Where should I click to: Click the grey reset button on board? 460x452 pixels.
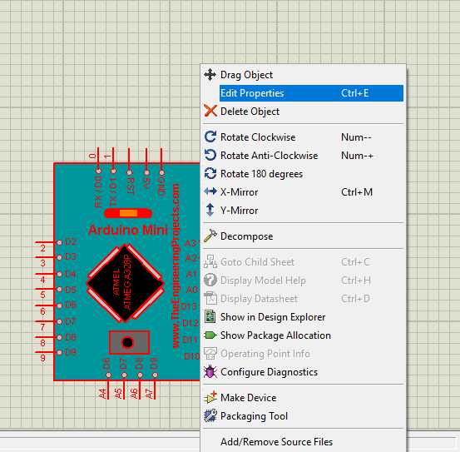(129, 342)
